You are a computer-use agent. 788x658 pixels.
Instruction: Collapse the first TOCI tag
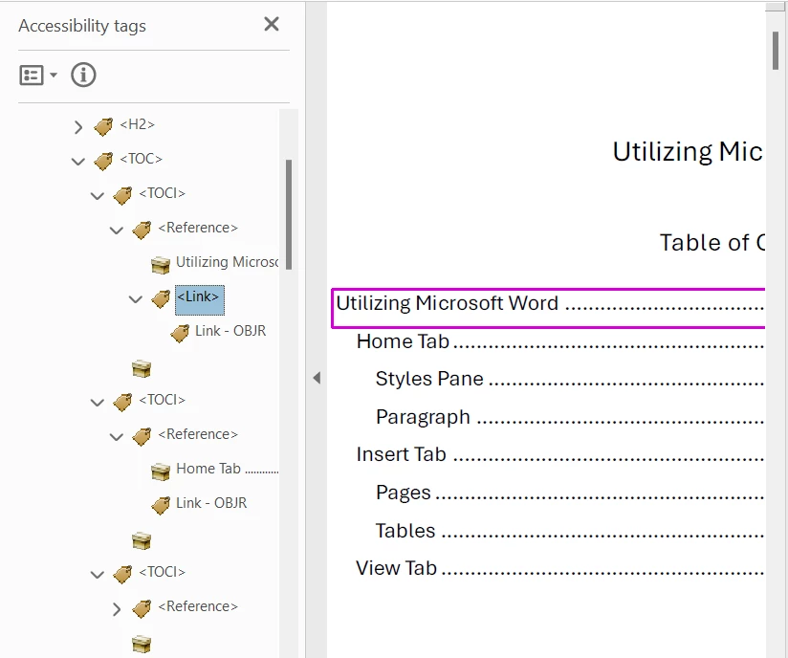click(x=97, y=195)
